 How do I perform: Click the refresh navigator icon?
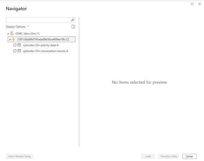[73, 27]
